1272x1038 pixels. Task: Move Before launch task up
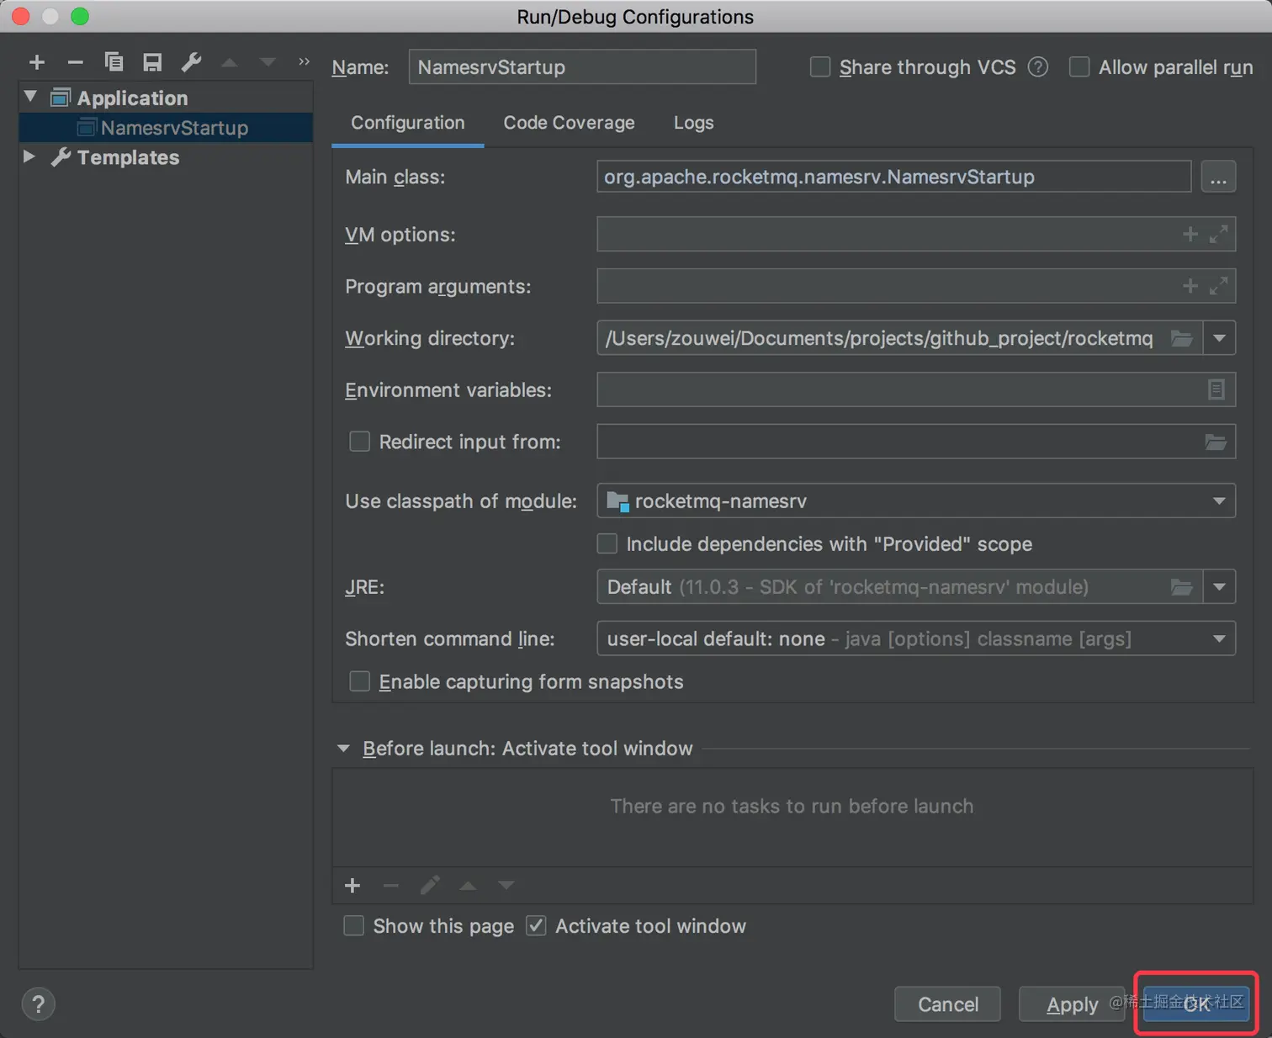point(468,885)
